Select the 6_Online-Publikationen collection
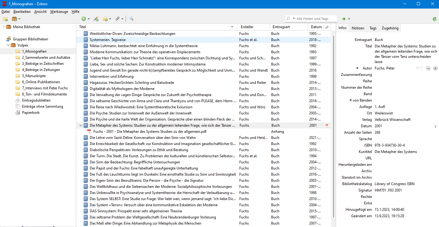Screen dimensions: 439x227 click(x=41, y=82)
